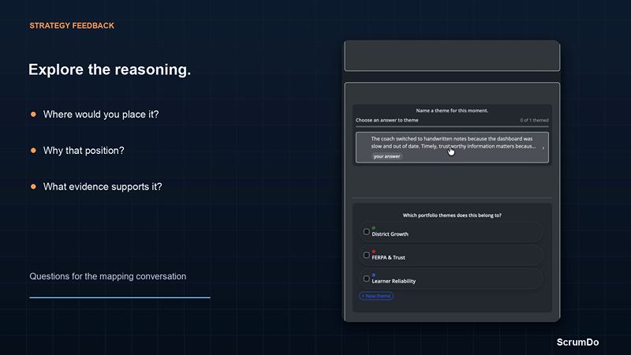Click the ScrumDo logo text
The width and height of the screenshot is (631, 355).
[577, 342]
